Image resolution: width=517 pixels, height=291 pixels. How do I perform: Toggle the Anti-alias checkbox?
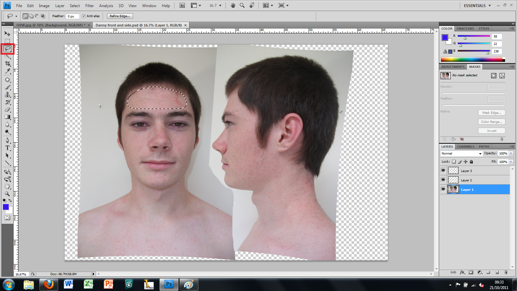tap(84, 16)
